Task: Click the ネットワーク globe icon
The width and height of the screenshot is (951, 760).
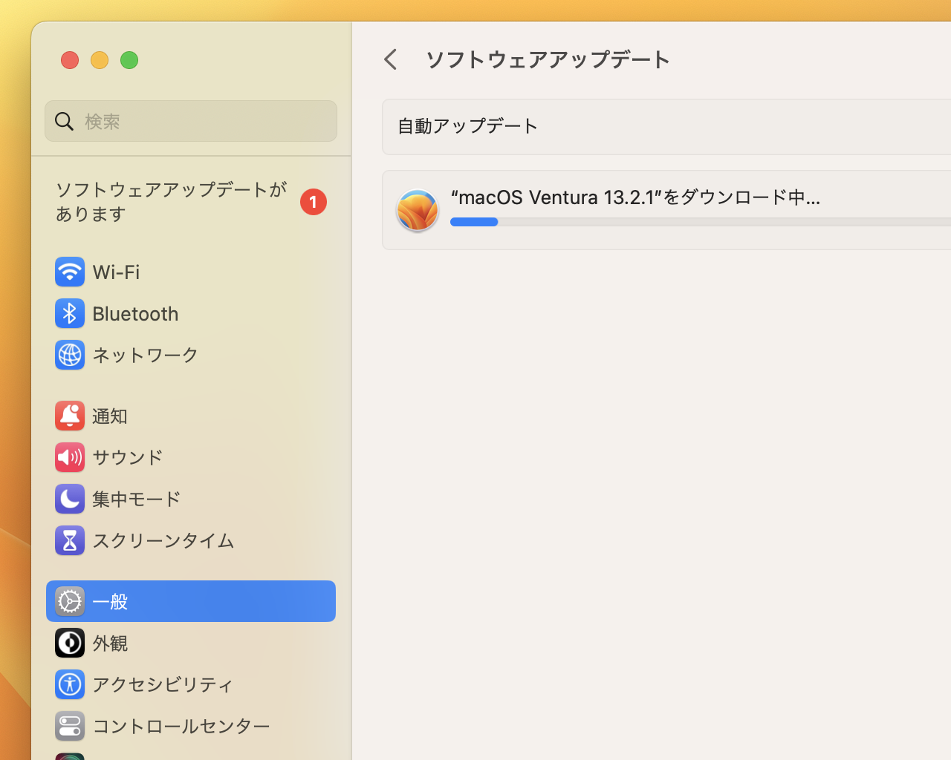Action: (x=69, y=355)
